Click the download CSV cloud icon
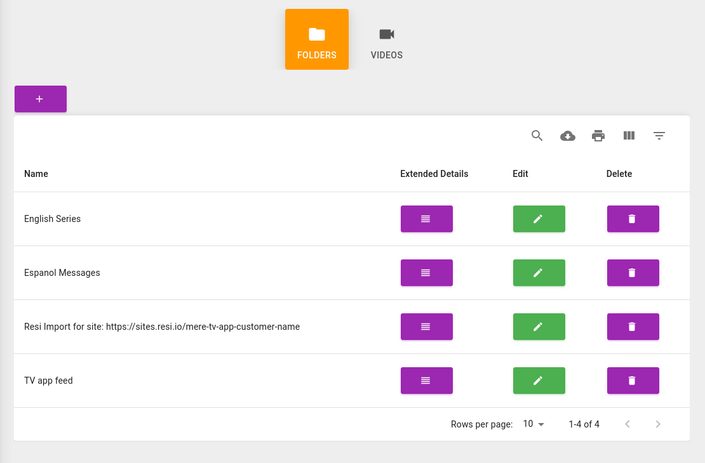The image size is (705, 463). click(x=567, y=136)
